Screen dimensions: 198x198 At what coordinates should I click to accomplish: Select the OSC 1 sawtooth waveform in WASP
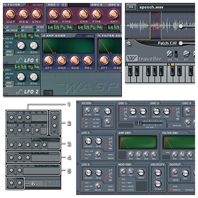50,27
